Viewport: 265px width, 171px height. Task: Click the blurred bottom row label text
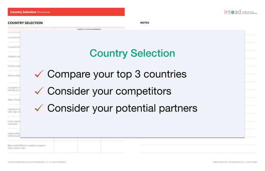[x=26, y=147]
